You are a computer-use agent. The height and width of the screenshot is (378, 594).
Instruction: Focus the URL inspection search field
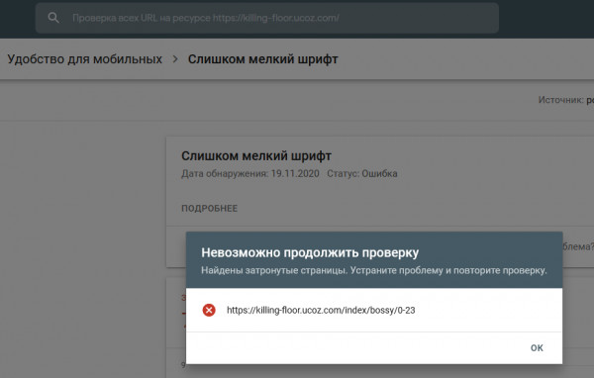(267, 18)
